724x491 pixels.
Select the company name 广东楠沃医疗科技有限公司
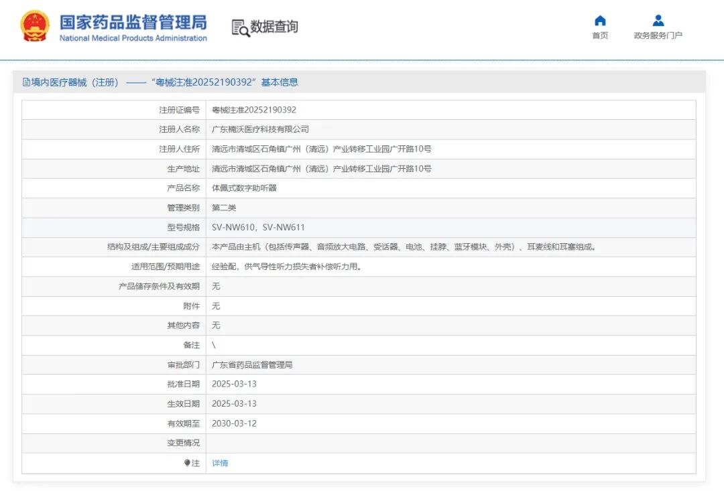[x=261, y=129]
